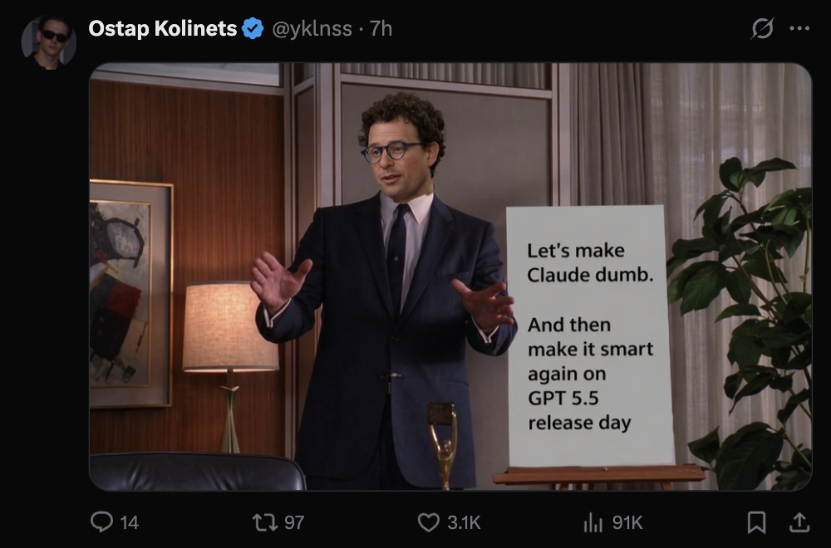Open the @yklnss handle link
The image size is (831, 548).
pos(312,28)
